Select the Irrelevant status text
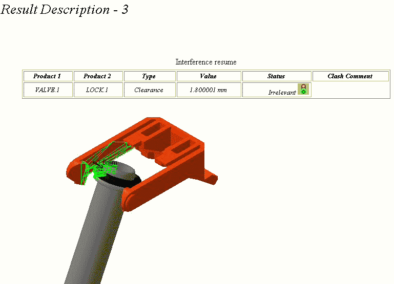 282,93
